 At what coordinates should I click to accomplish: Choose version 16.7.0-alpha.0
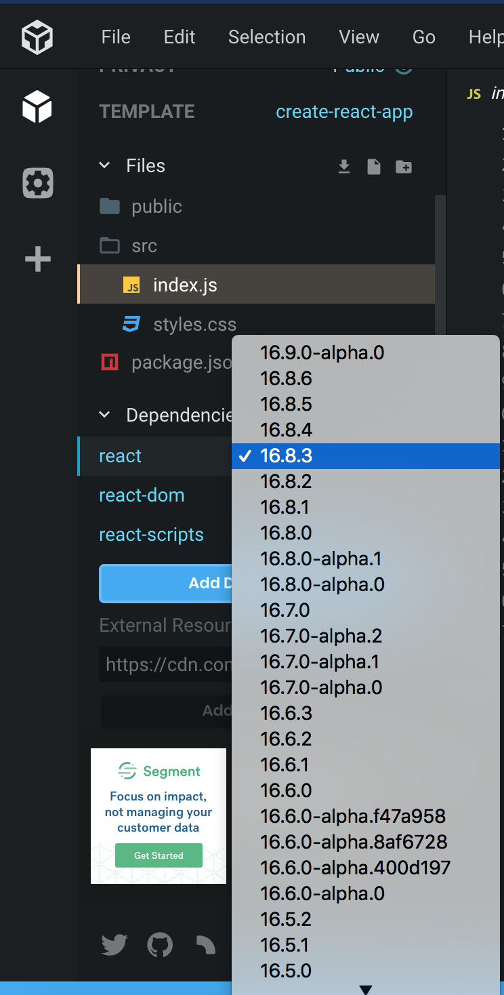(366, 687)
